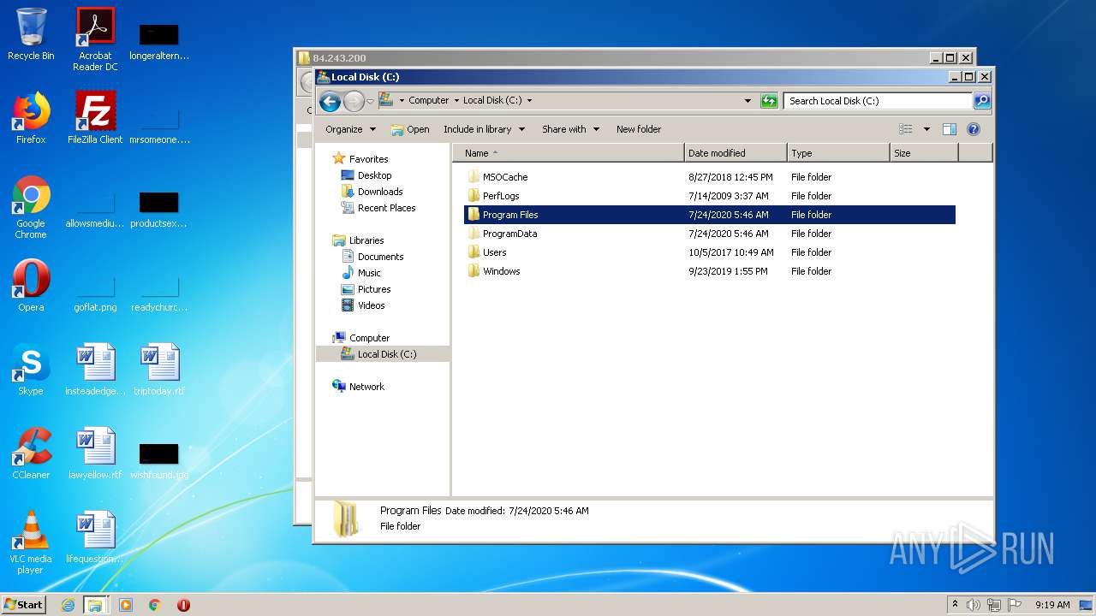Sort by the Date modified column header

(736, 153)
